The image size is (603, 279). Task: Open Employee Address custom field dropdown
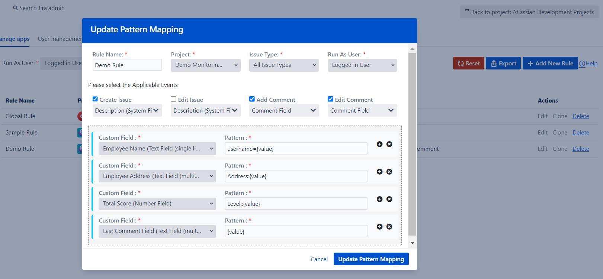click(x=157, y=176)
